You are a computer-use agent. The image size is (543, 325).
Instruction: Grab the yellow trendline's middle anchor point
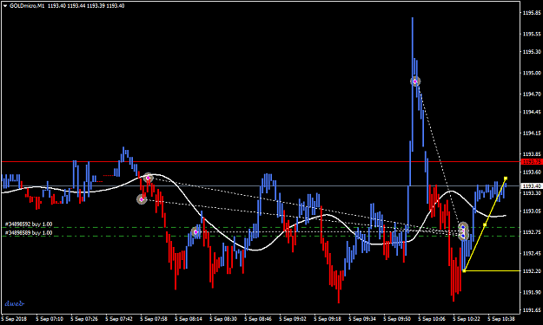pos(485,224)
